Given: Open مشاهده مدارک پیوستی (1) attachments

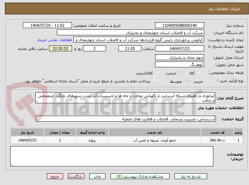Looking at the screenshot, I should point(140,176).
